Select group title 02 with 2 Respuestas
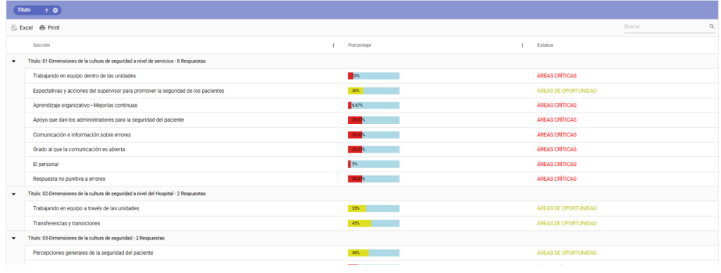 pos(117,193)
